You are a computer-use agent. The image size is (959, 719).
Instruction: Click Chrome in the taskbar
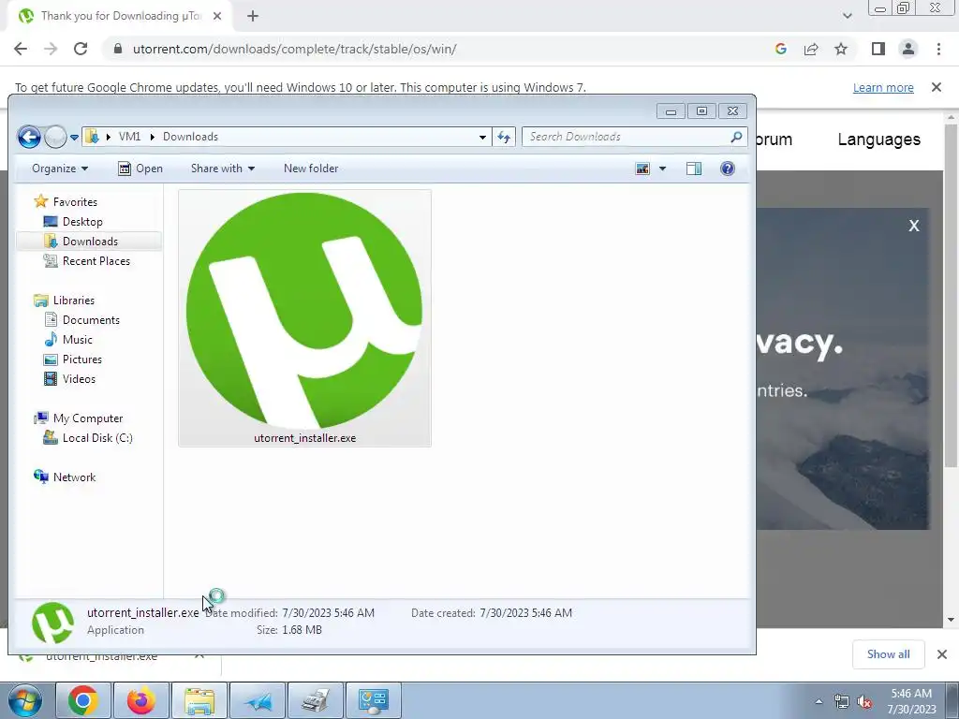pos(83,700)
